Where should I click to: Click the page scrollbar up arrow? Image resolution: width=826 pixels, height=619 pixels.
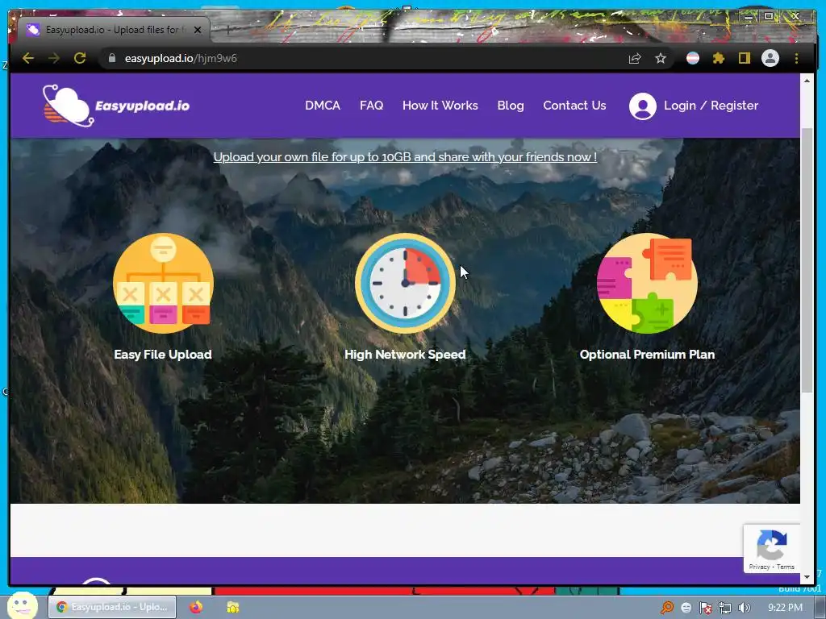(x=807, y=81)
